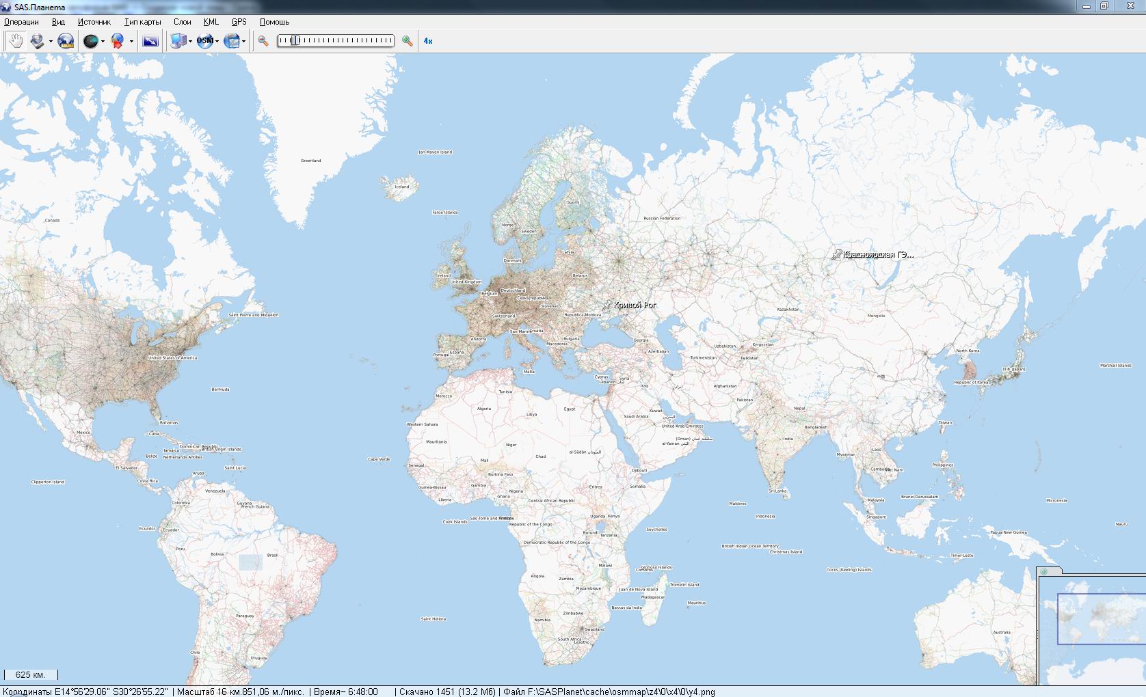
Task: Click the zoom out magnifier icon
Action: 263,41
